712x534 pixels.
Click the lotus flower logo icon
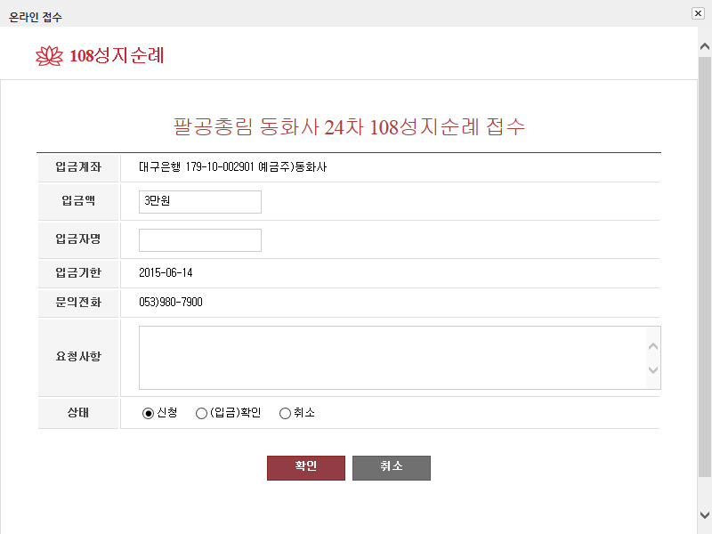tap(49, 56)
